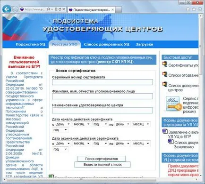Click the red Приём документов ДУЦ прекращен notice
Viewport: 205px width, 184px height.
[x=183, y=170]
